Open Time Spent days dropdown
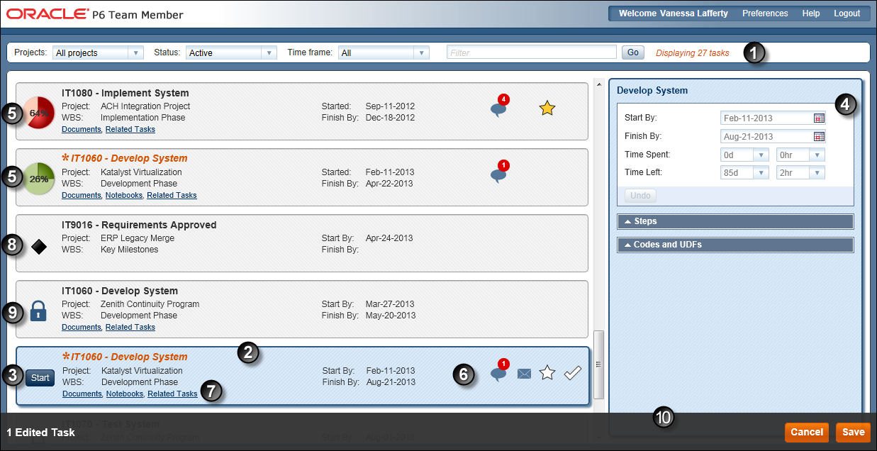This screenshot has width=877, height=451. (761, 155)
